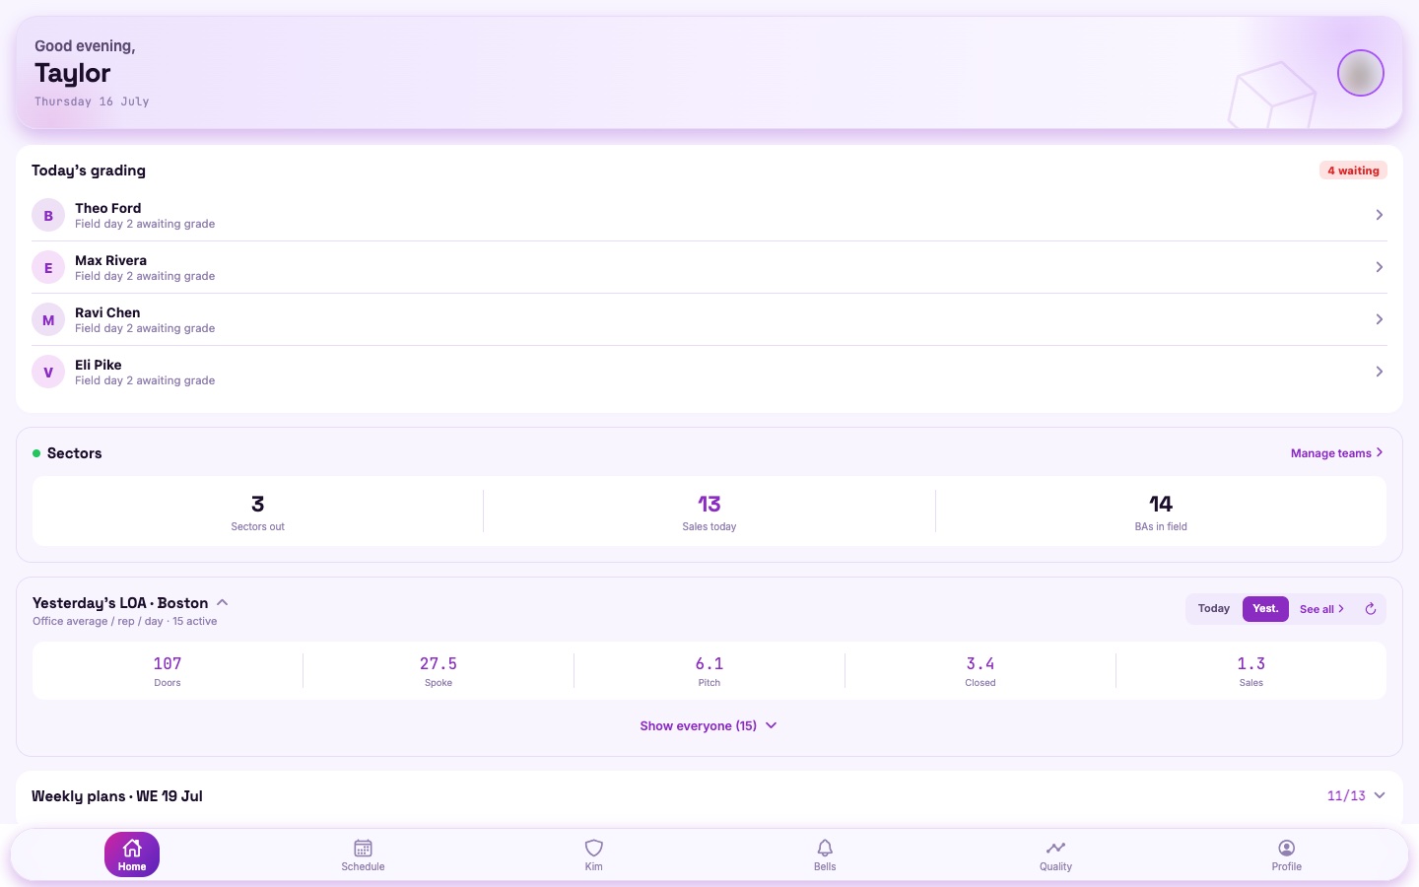Click the Sales value 1.3
This screenshot has width=1419, height=887.
[x=1251, y=664]
